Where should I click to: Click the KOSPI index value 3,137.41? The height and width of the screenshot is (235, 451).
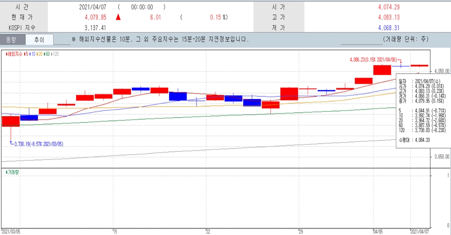95,28
